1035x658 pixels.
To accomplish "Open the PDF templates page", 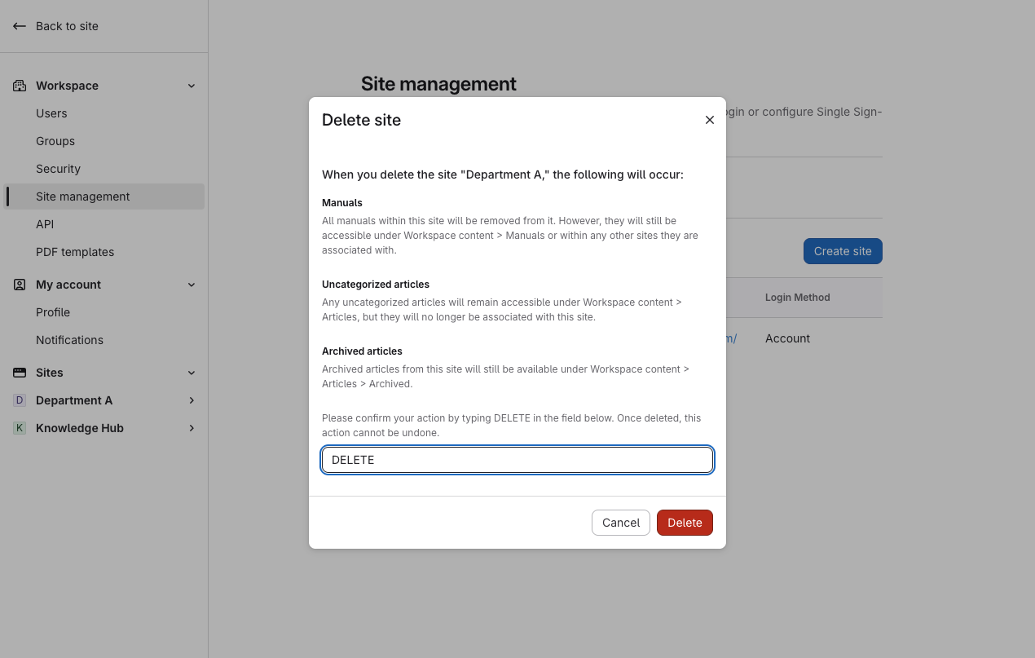I will 74,252.
